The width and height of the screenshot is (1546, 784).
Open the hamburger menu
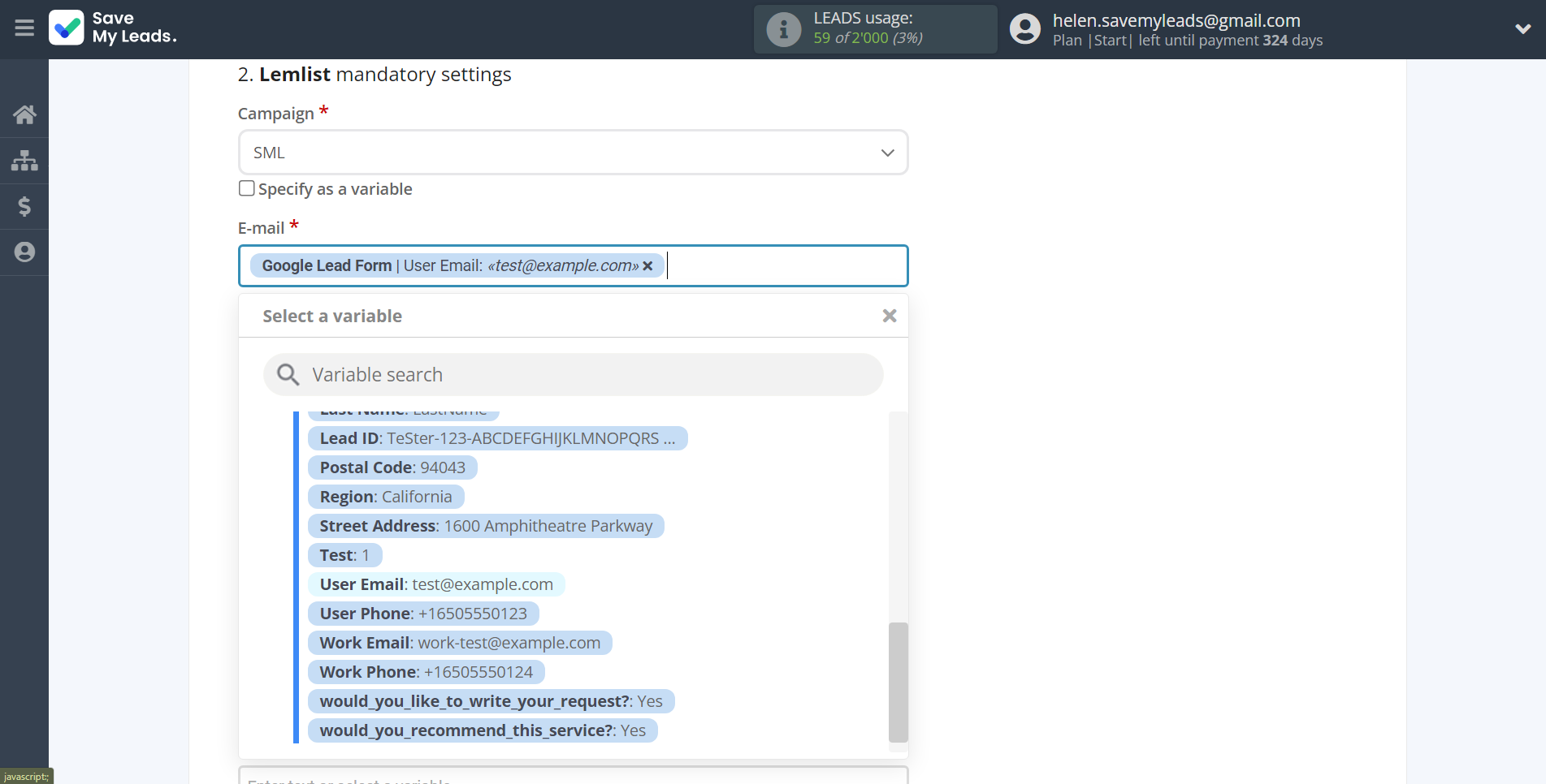[24, 28]
